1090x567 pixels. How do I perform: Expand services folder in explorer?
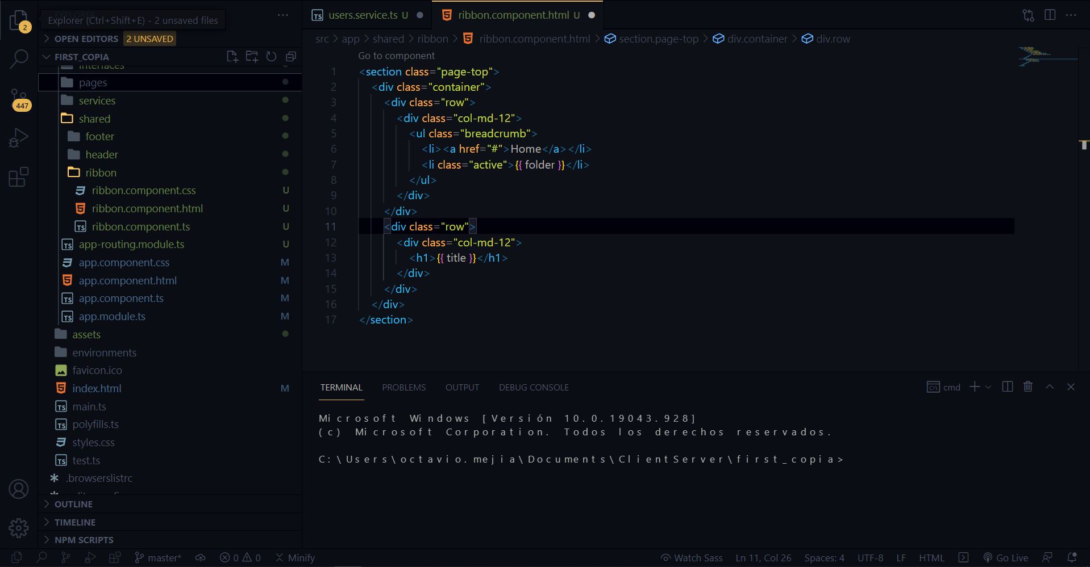pos(170,100)
